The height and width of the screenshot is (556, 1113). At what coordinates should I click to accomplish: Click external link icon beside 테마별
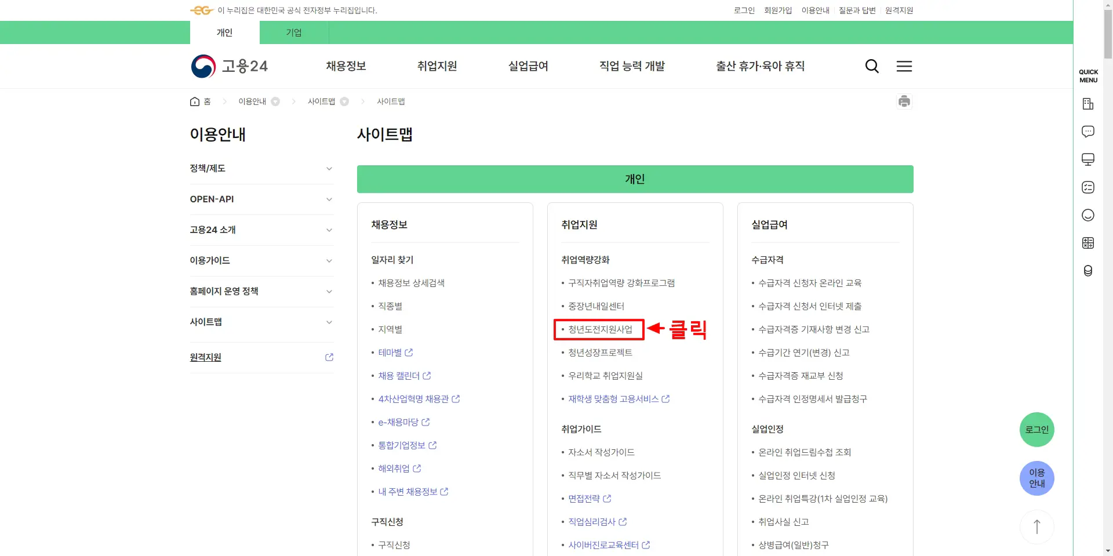(409, 353)
